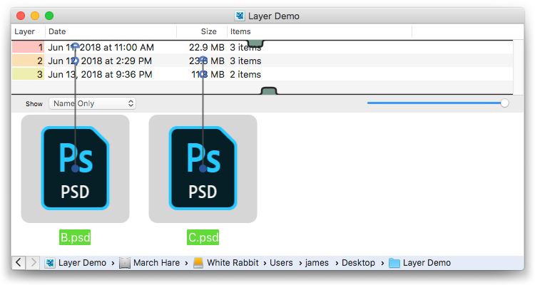Minimize the Layer Demo window
The image size is (535, 285).
[x=35, y=16]
